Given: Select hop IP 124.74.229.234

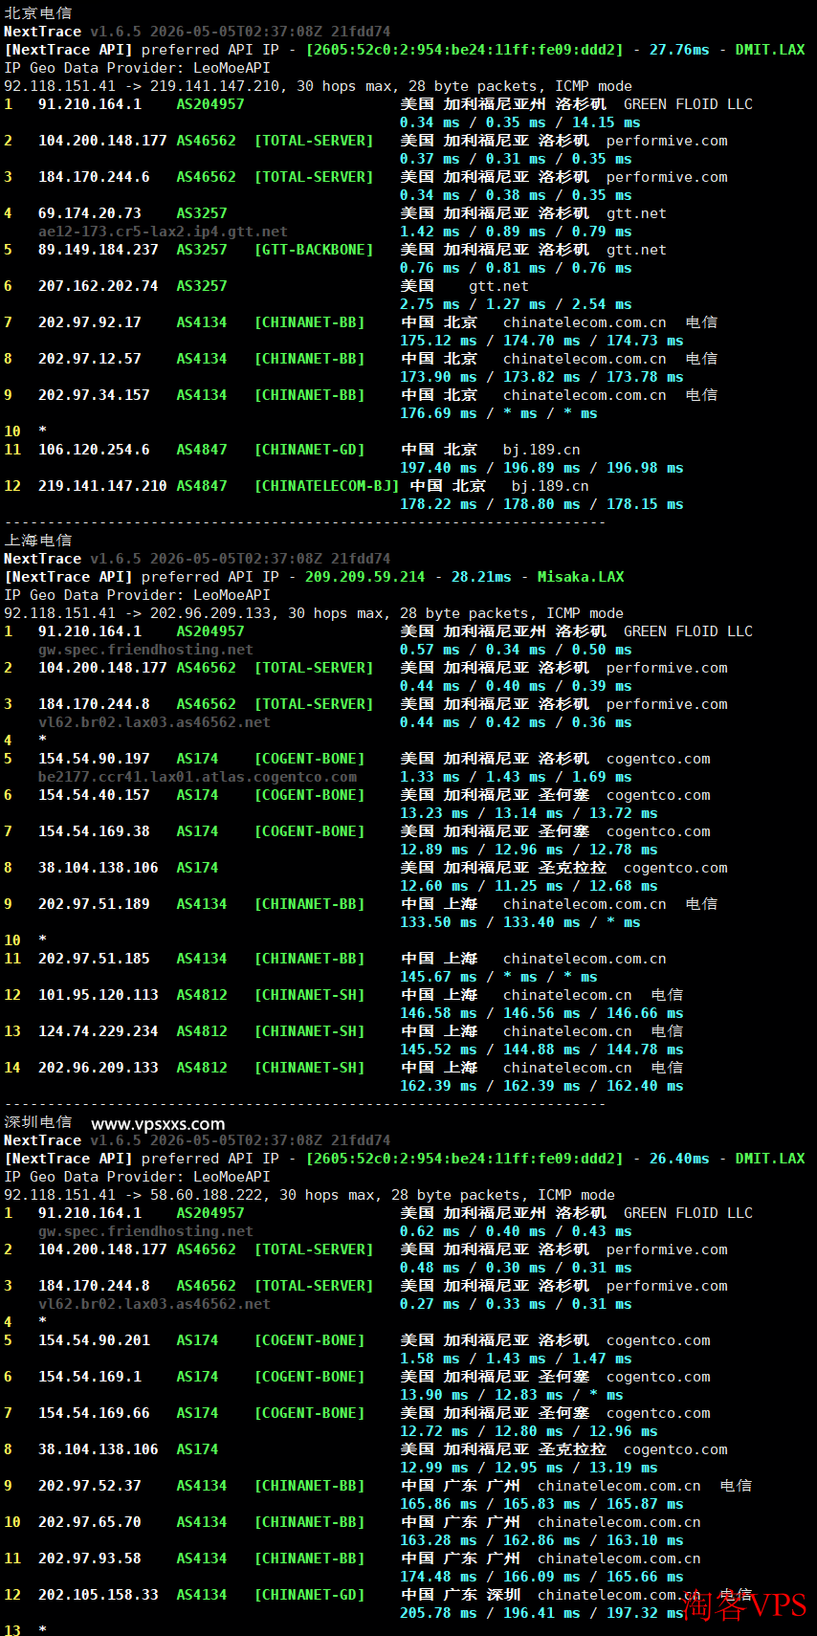Looking at the screenshot, I should click(x=99, y=1031).
